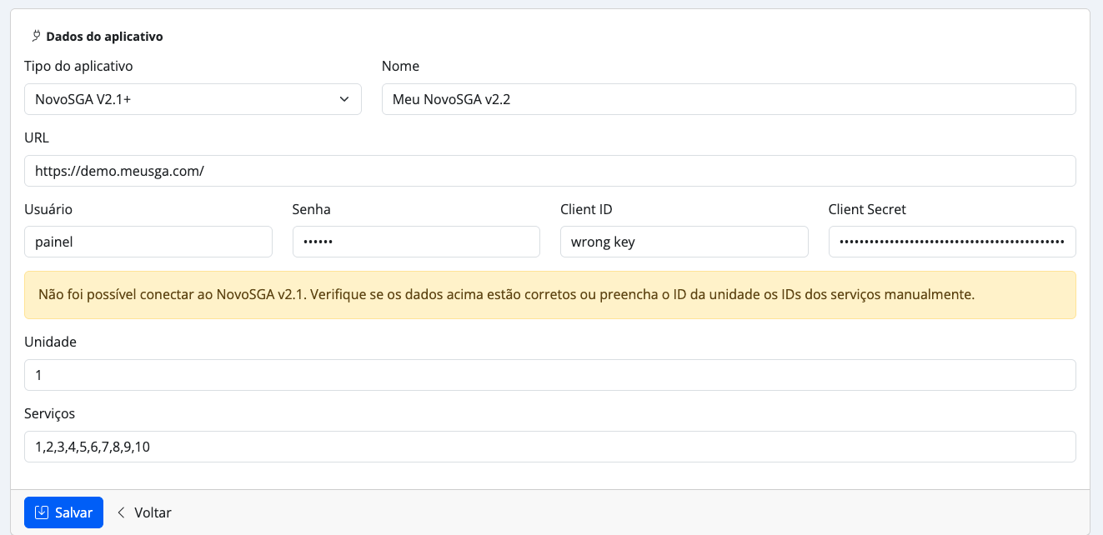Click into the URL input field

(549, 171)
